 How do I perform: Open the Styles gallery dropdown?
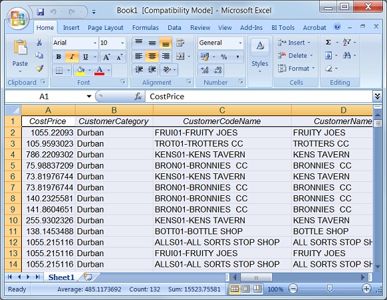259,72
